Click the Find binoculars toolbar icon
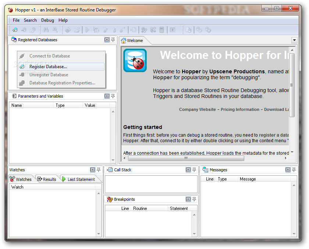This screenshot has height=249, width=309. tap(46, 30)
